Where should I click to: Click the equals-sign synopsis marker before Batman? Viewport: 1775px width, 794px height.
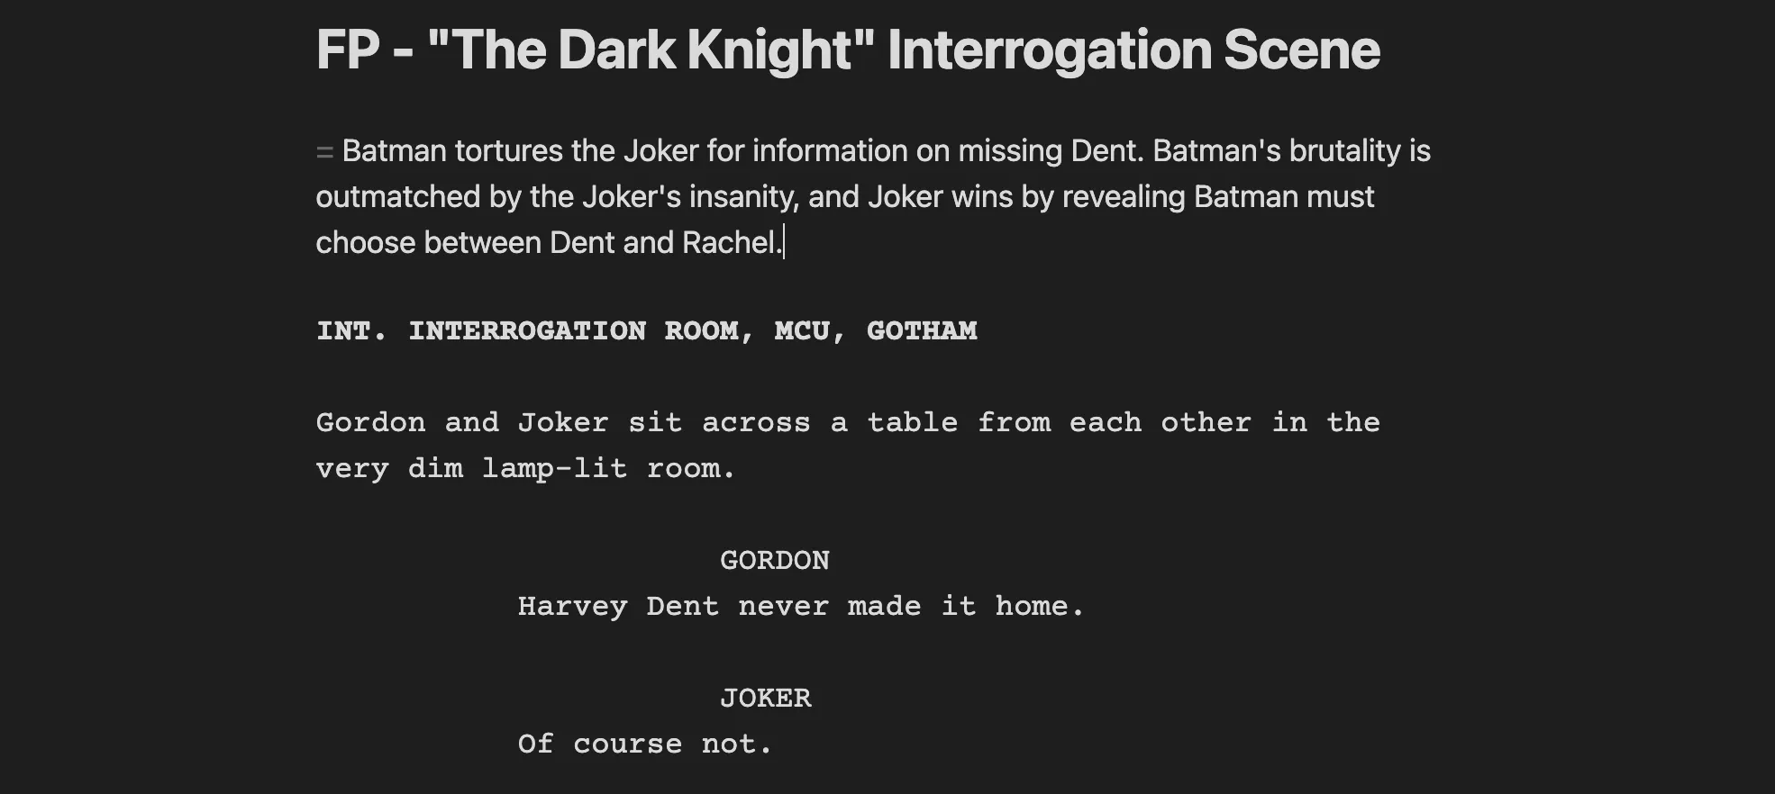pyautogui.click(x=324, y=152)
